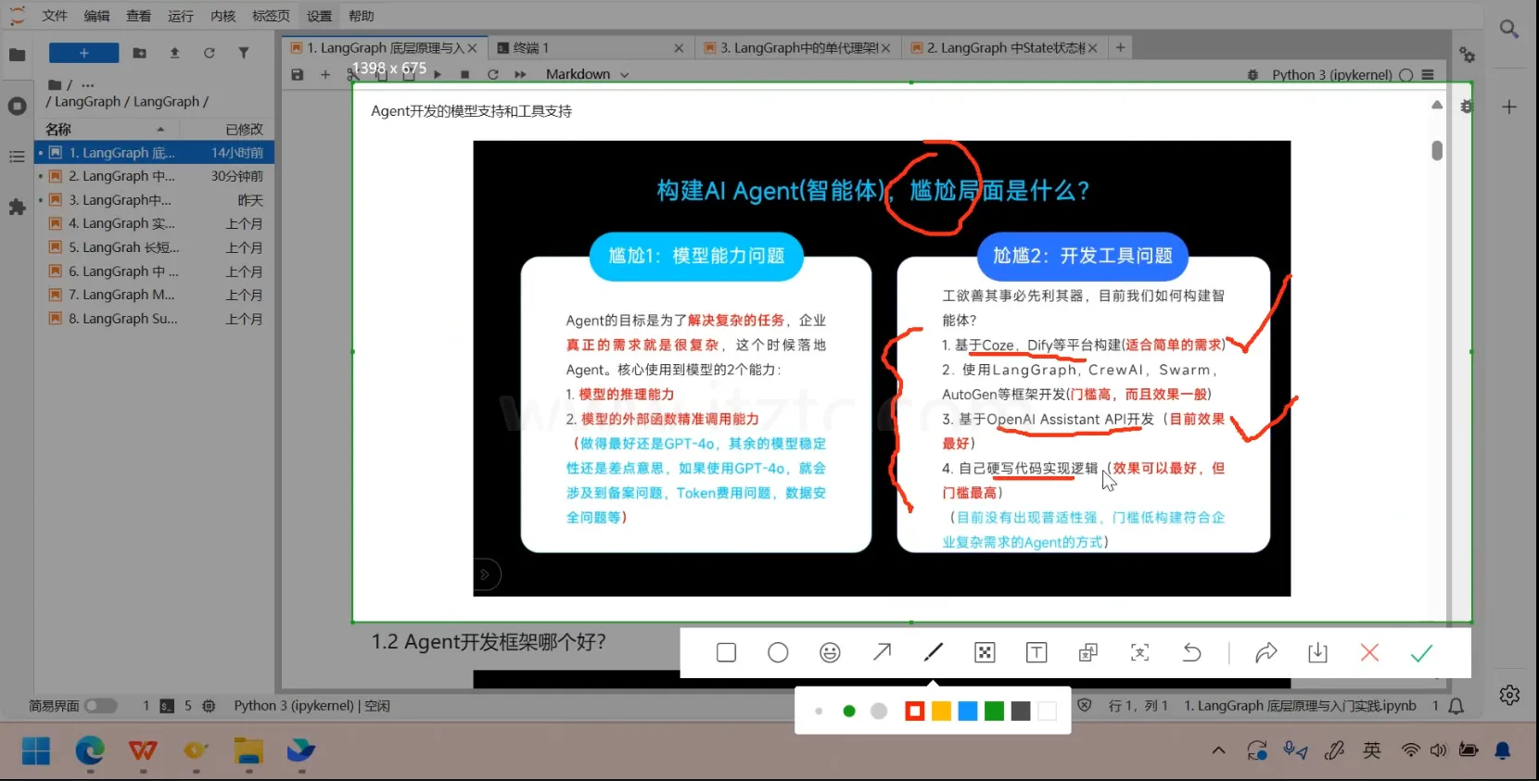Sort file list by 名称 column
The height and width of the screenshot is (781, 1539).
point(106,129)
